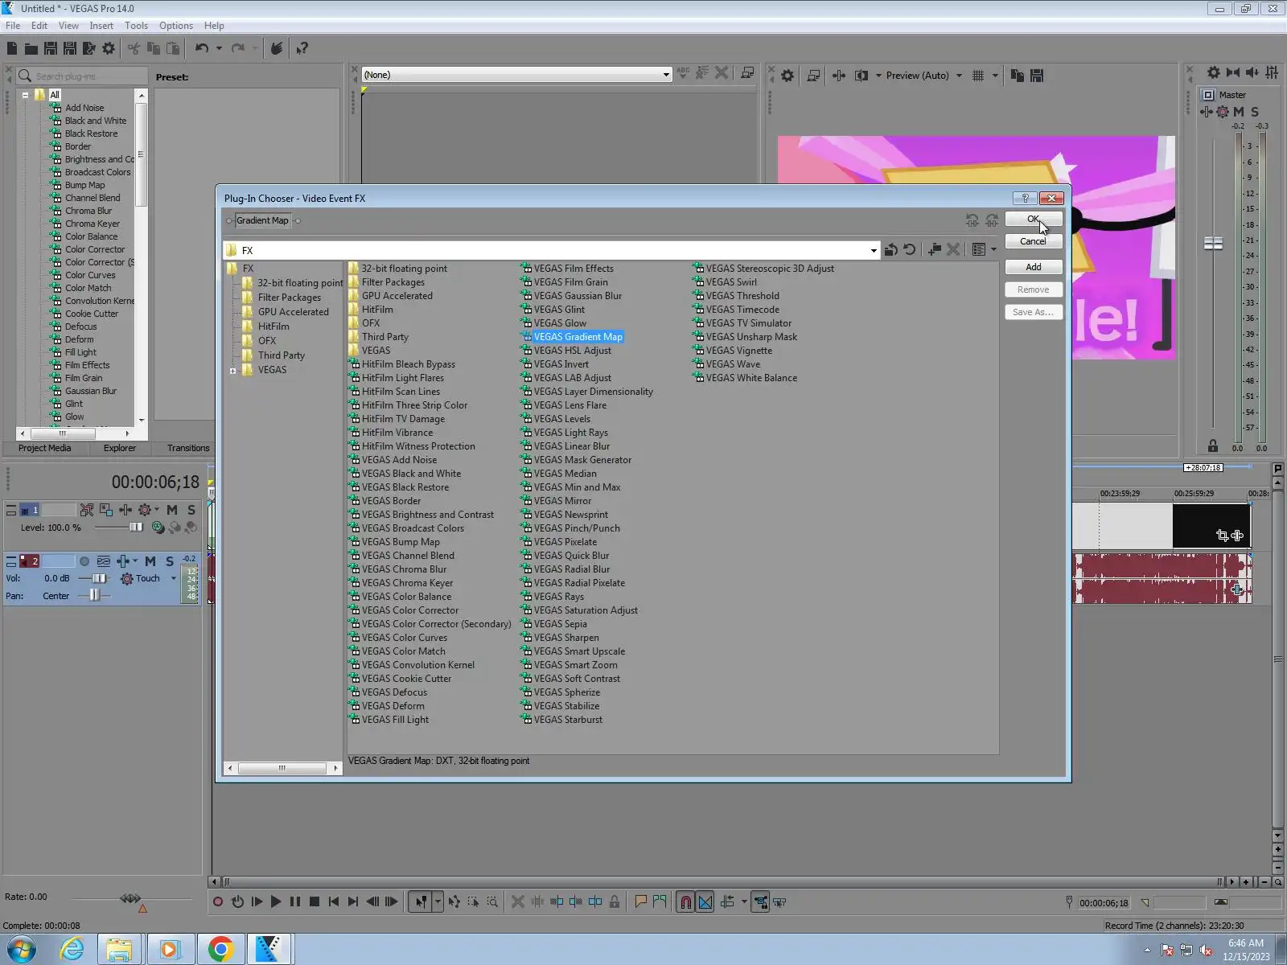1287x965 pixels.
Task: Open Preview (Auto) quality dropdown
Action: coord(959,76)
